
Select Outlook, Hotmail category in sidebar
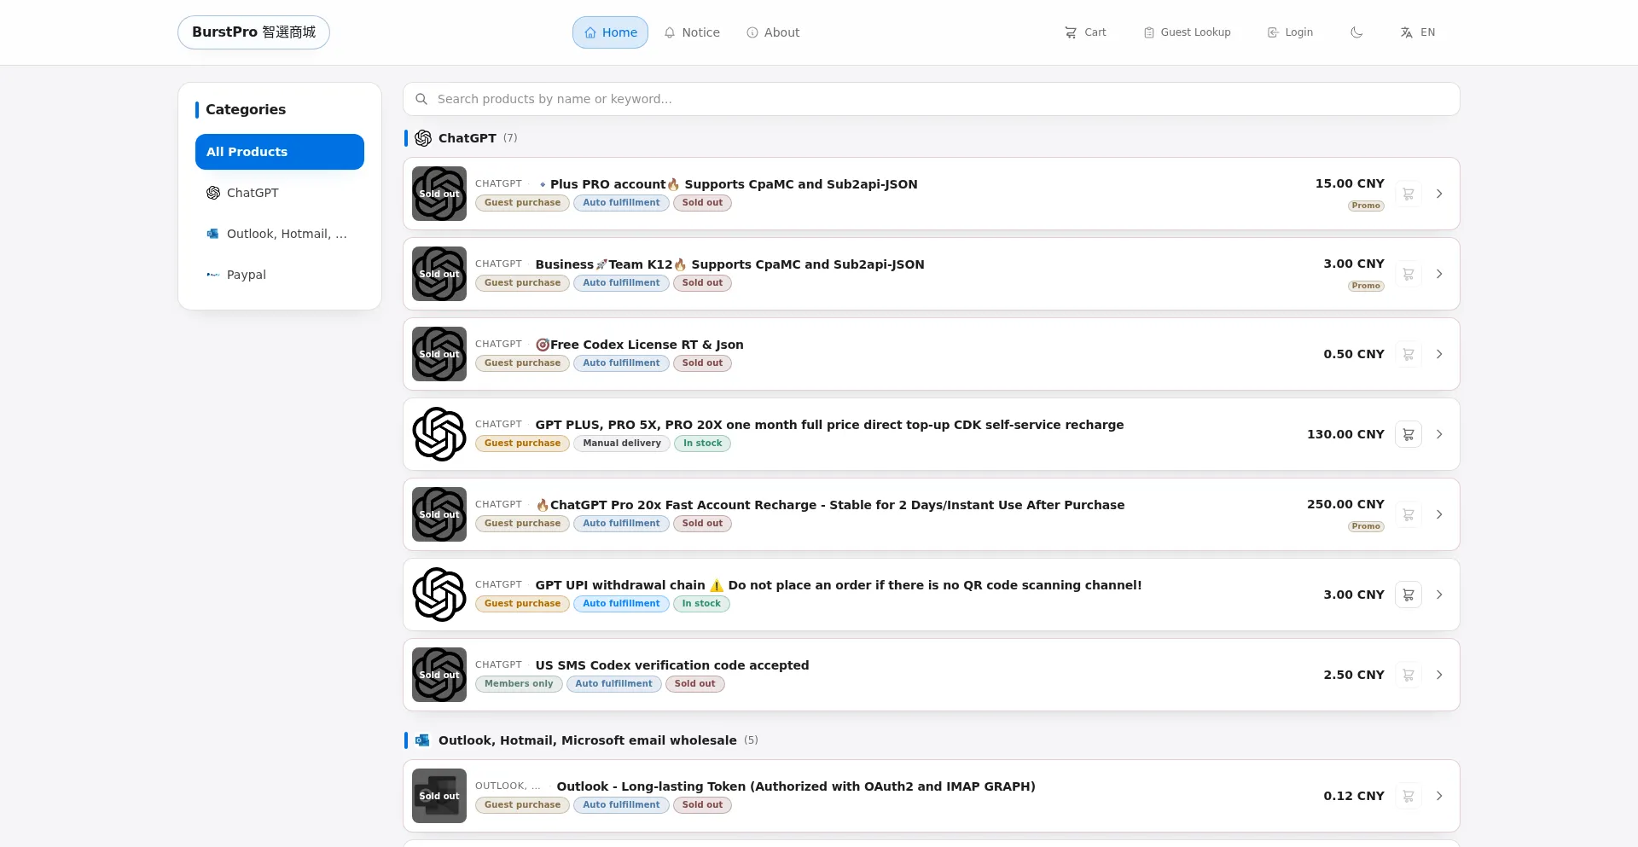tap(280, 234)
